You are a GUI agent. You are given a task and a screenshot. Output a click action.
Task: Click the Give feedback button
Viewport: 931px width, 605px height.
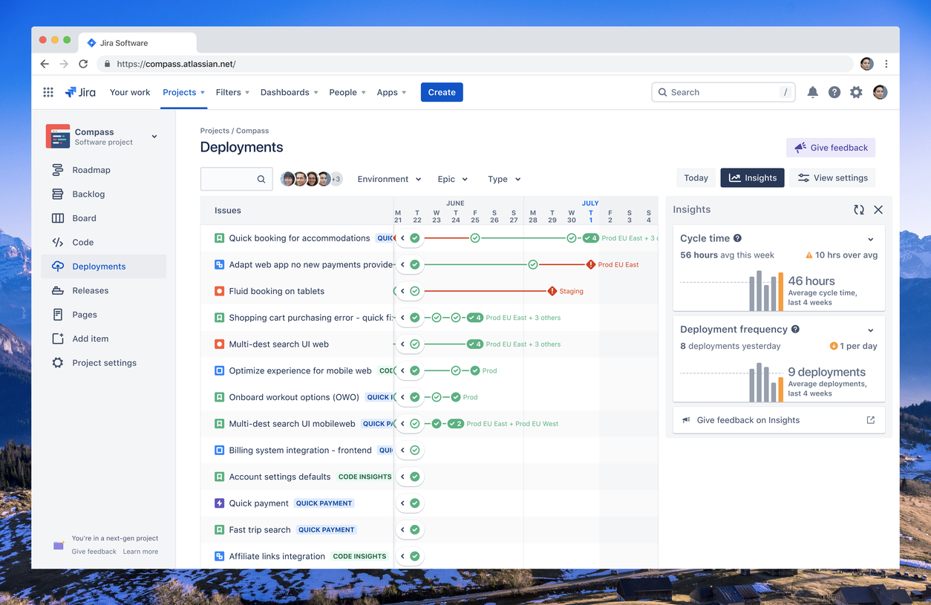click(x=830, y=147)
